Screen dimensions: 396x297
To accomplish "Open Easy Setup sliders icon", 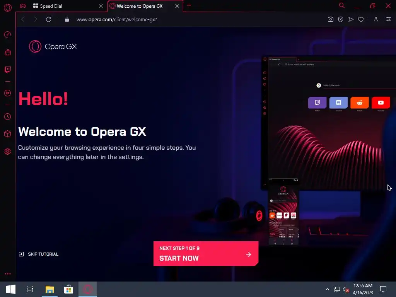I will (x=388, y=19).
